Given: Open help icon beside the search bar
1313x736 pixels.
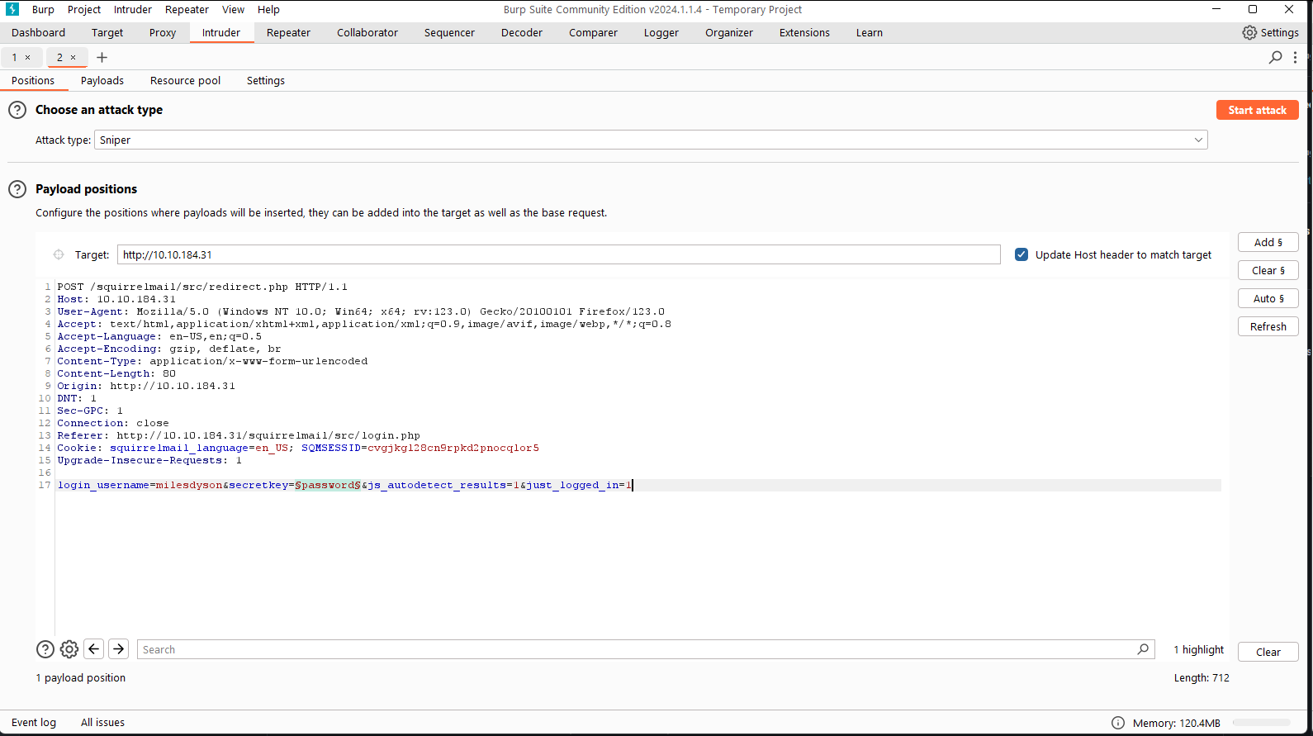Looking at the screenshot, I should pyautogui.click(x=45, y=649).
